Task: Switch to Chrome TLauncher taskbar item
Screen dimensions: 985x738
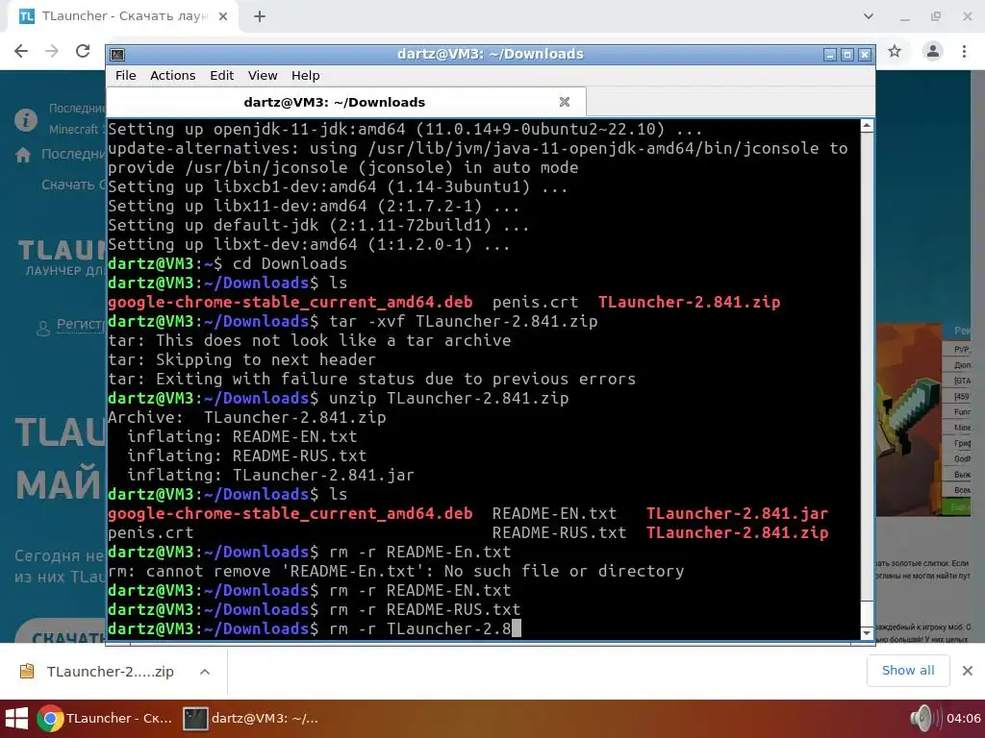Action: tap(106, 719)
